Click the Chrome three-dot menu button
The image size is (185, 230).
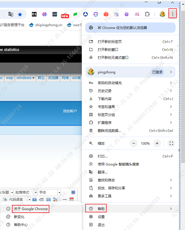point(172,14)
